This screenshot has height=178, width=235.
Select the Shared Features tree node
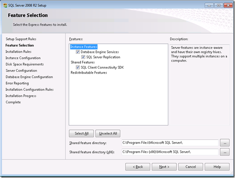coord(83,62)
